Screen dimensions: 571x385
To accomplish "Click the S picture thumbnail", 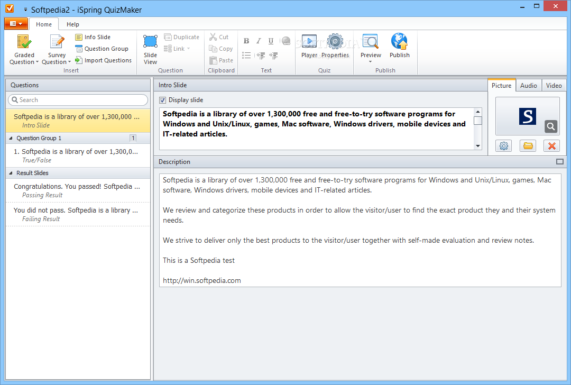I will (x=527, y=116).
